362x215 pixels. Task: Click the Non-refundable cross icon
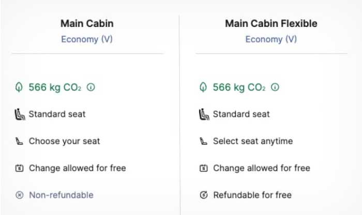20,195
